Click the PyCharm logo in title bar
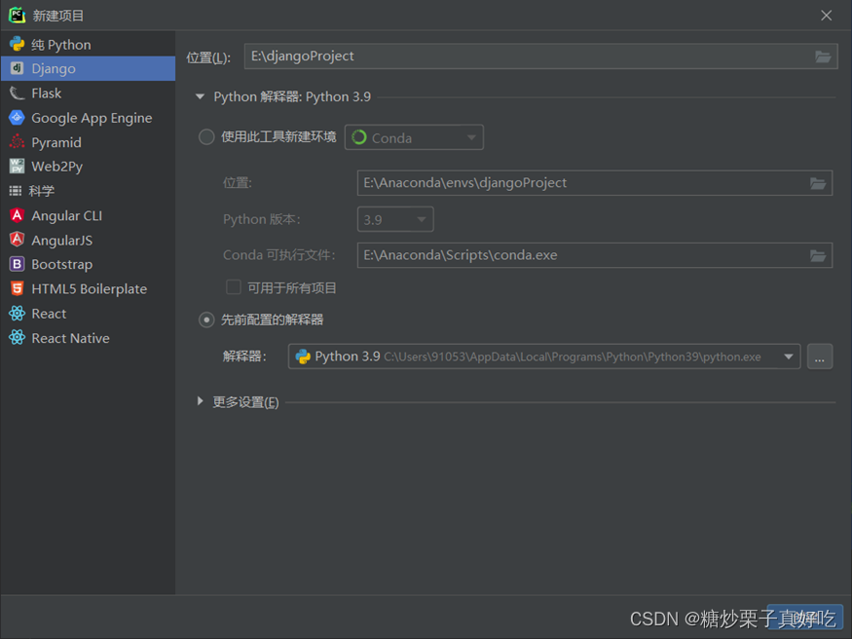 click(17, 16)
